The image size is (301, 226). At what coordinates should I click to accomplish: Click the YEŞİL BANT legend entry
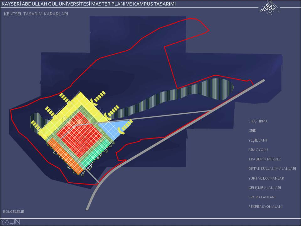[x=258, y=140]
